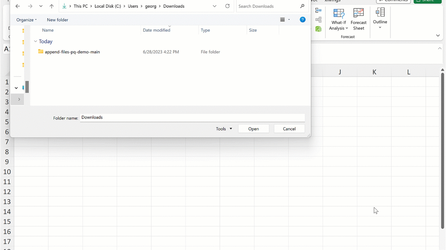Click Downloads in the breadcrumb path
The image size is (446, 250).
point(174,6)
